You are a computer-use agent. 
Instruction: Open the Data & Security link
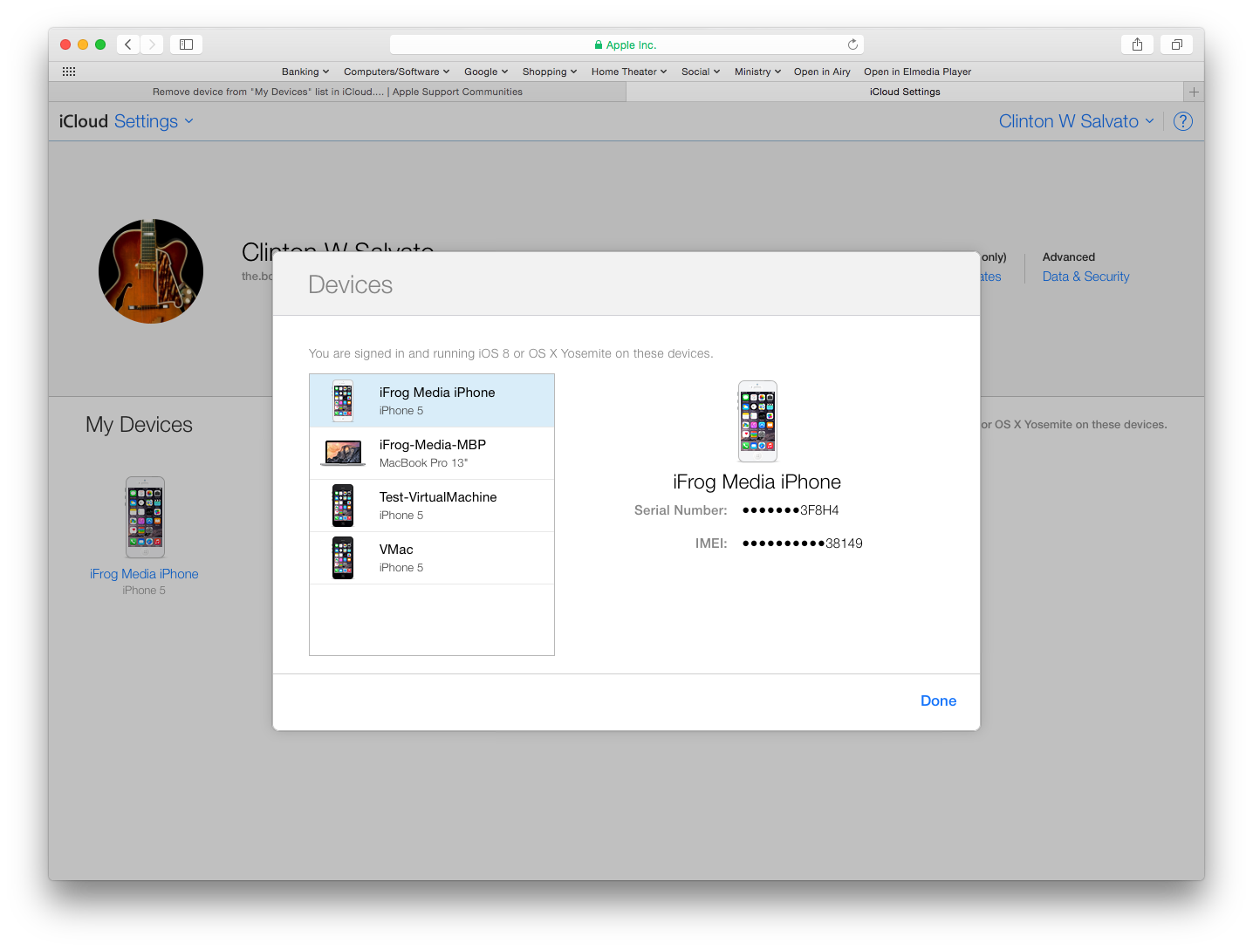coord(1085,277)
